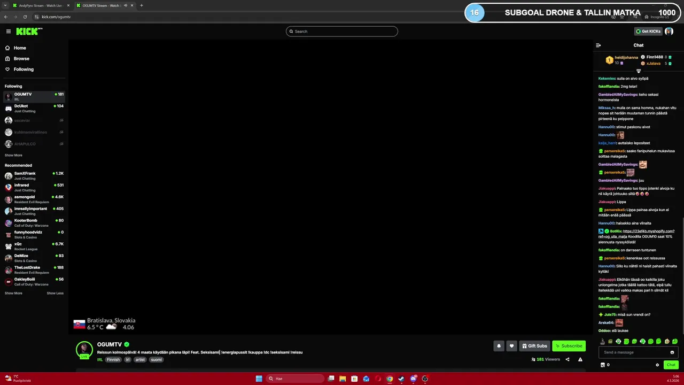
Task: Click the artist tag
Action: coord(140,360)
